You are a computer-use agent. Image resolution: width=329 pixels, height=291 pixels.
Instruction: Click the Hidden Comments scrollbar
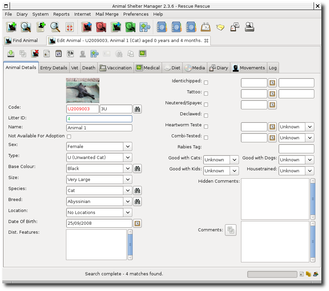tap(313, 199)
